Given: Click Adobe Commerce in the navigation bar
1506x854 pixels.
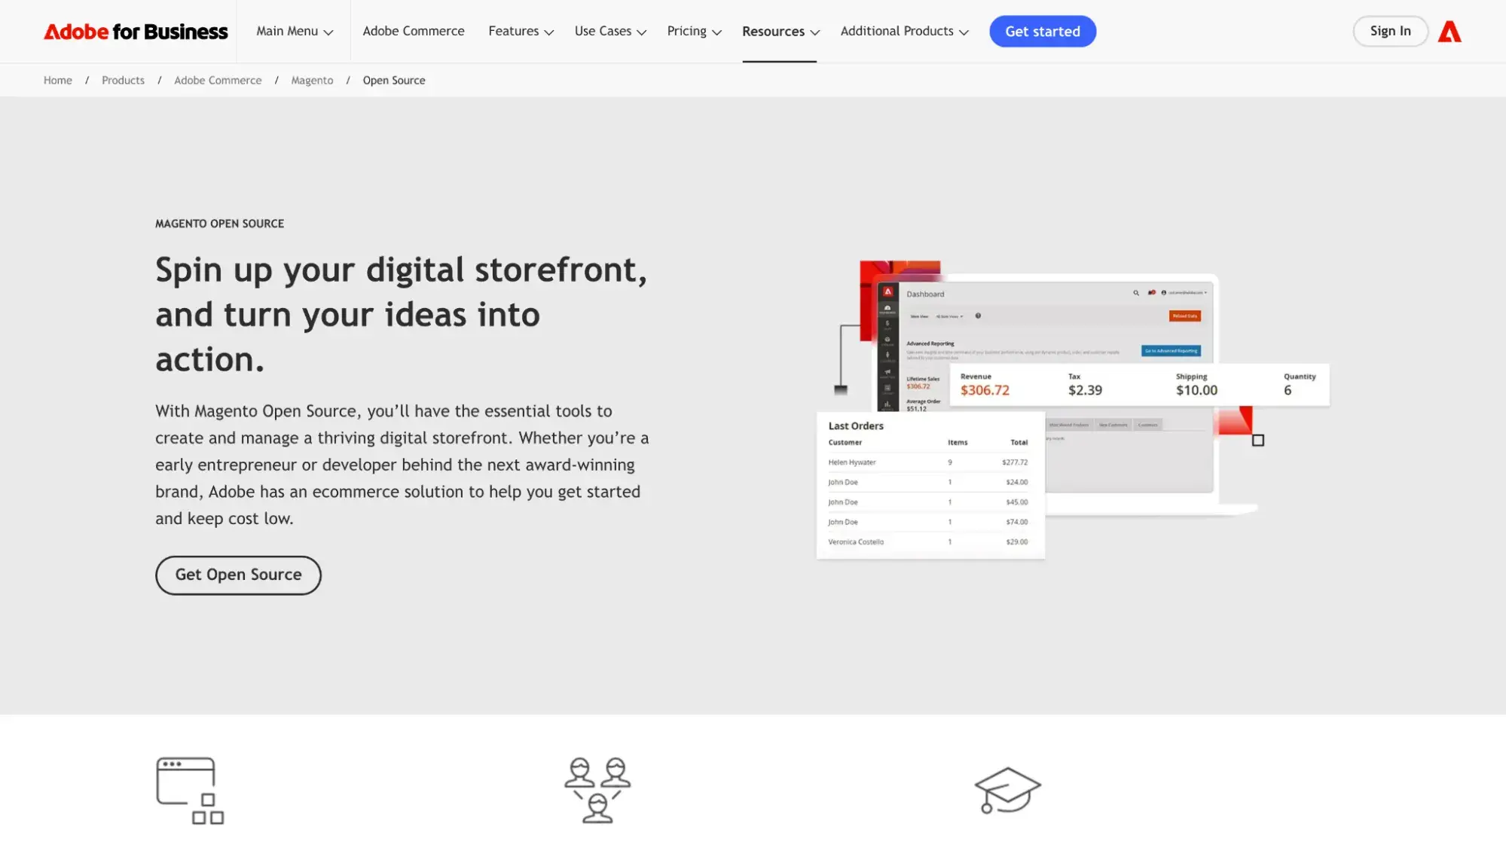Looking at the screenshot, I should [413, 31].
